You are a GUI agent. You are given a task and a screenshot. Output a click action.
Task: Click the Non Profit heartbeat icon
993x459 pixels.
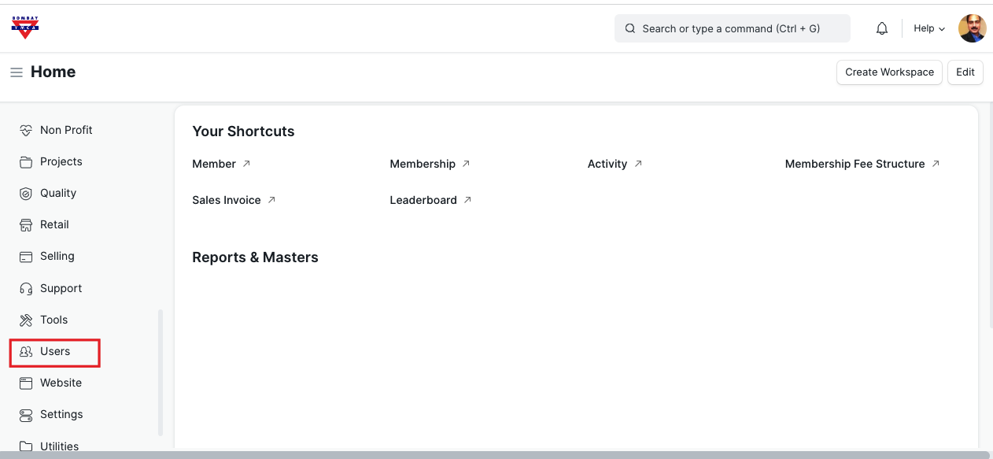coord(26,131)
